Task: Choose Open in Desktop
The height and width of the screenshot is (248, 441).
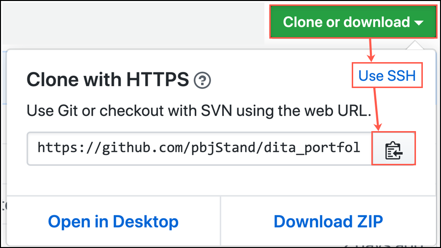Action: pos(113,222)
